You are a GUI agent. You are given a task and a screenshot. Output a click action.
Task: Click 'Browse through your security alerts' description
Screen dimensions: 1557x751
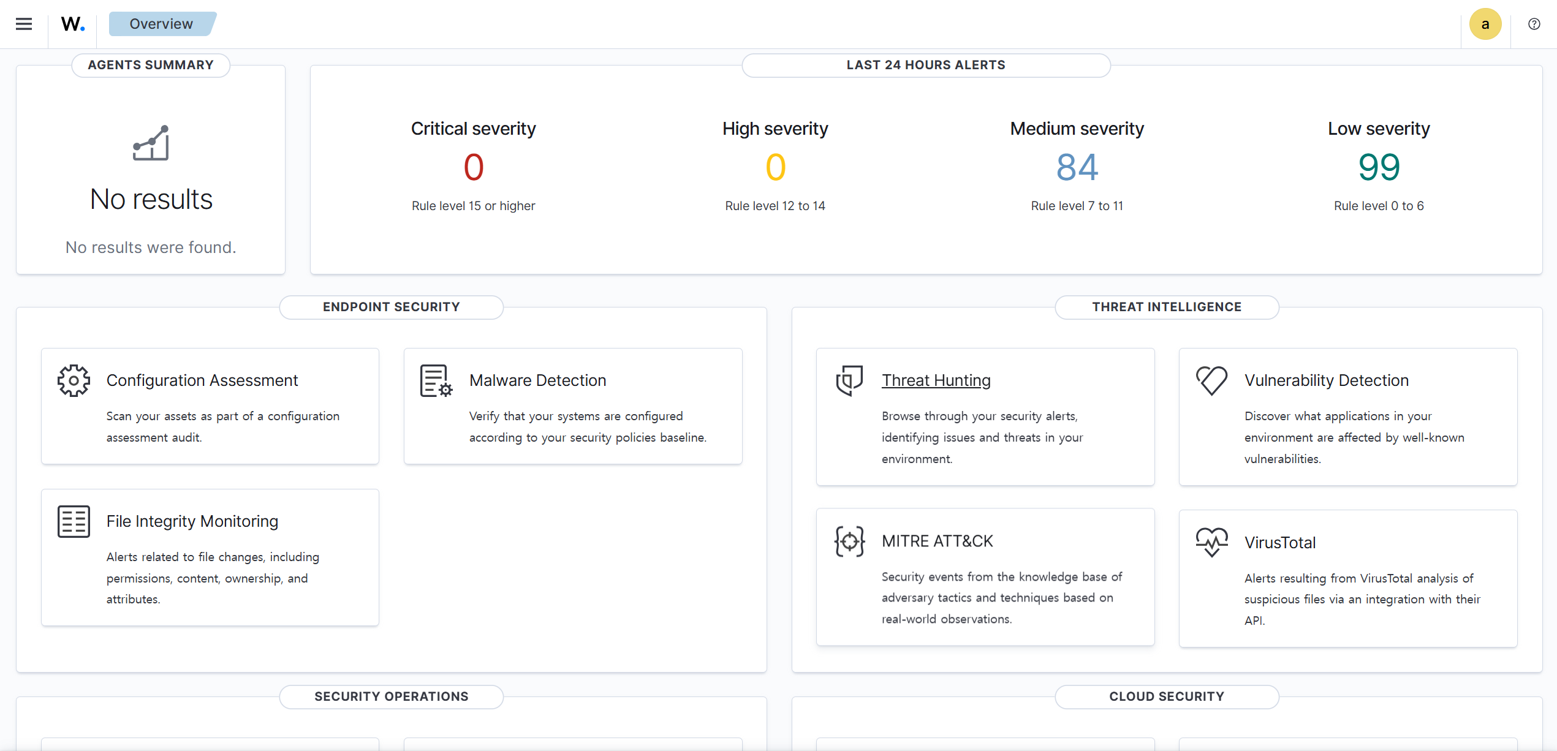pos(982,437)
